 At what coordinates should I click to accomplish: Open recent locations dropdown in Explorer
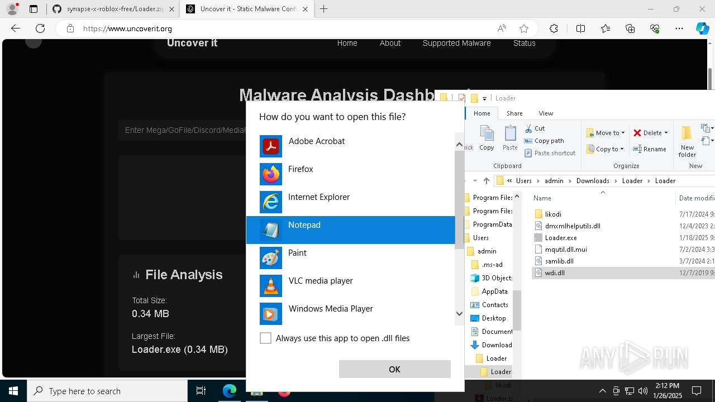tap(475, 181)
